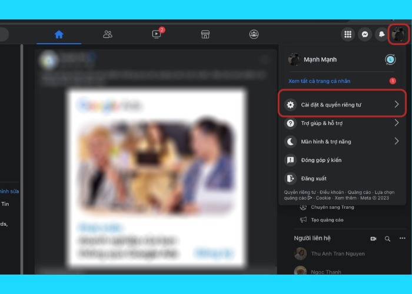Expand Màn hình & trợ năng submenu

point(342,142)
